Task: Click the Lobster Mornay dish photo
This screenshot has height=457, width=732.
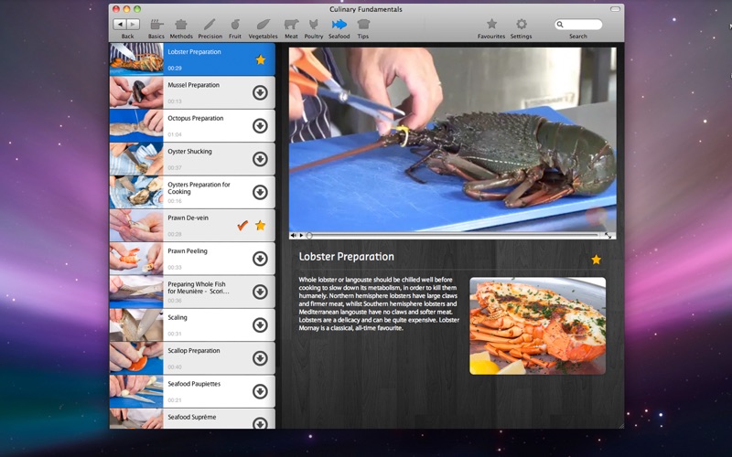Action: [537, 325]
